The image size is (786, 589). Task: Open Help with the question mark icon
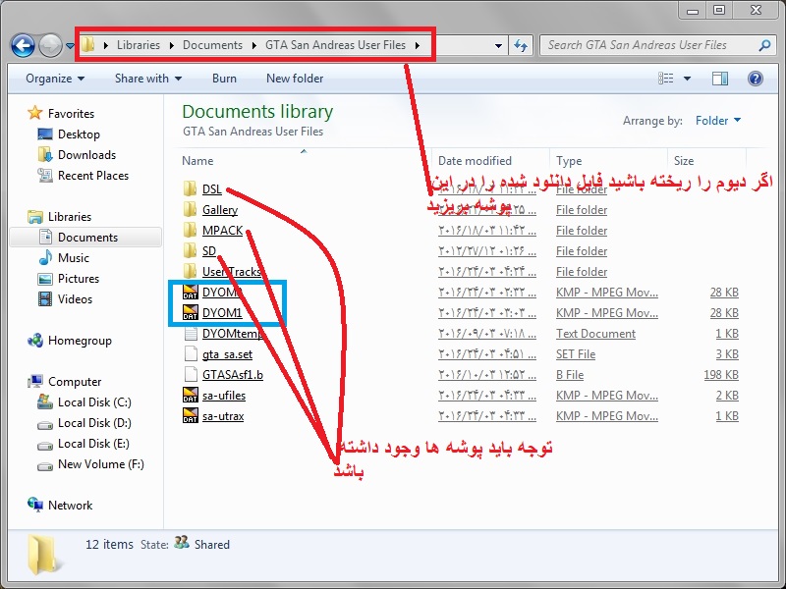click(x=756, y=79)
